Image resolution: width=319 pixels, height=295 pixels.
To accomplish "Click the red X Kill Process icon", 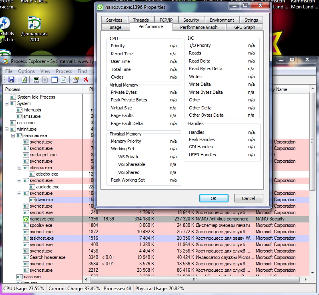I will coord(86,80).
